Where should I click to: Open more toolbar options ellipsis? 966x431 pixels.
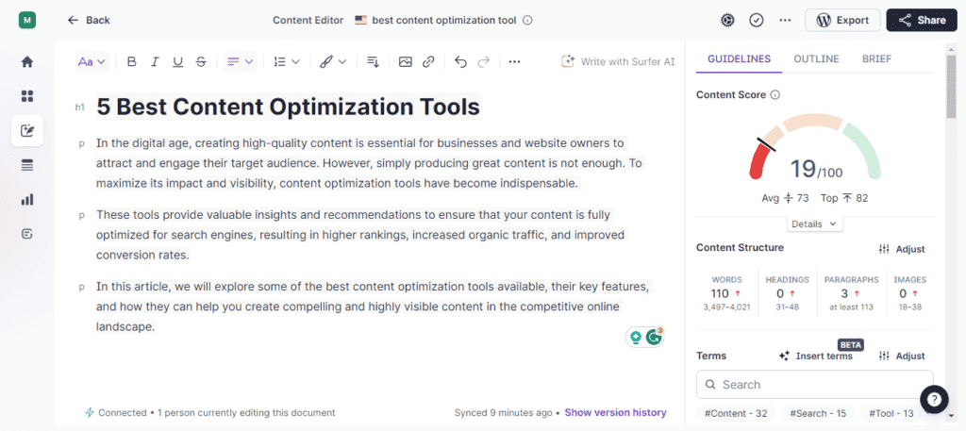(x=514, y=61)
